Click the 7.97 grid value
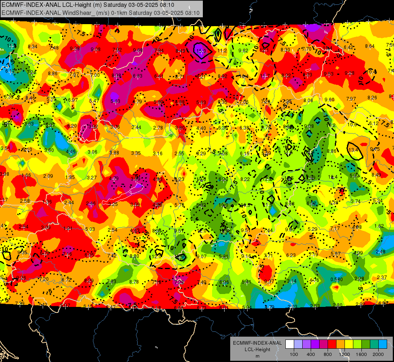394x362 pixels. (351, 99)
